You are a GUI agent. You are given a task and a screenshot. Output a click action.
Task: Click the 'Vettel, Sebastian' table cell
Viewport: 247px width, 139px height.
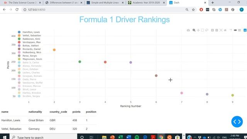[x=11, y=129]
